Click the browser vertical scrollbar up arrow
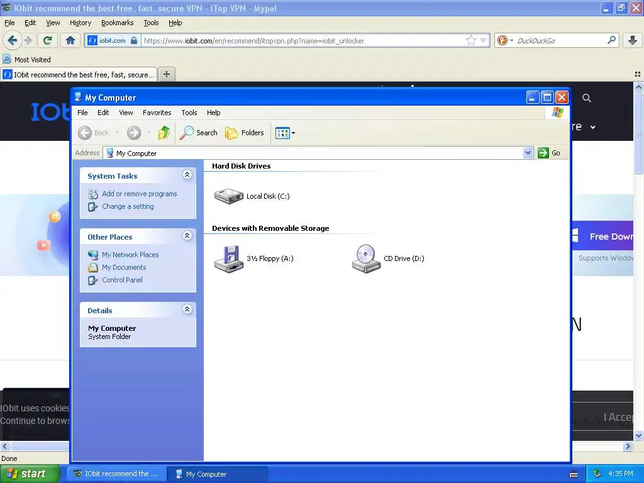Viewport: 644px width, 483px height. click(638, 87)
